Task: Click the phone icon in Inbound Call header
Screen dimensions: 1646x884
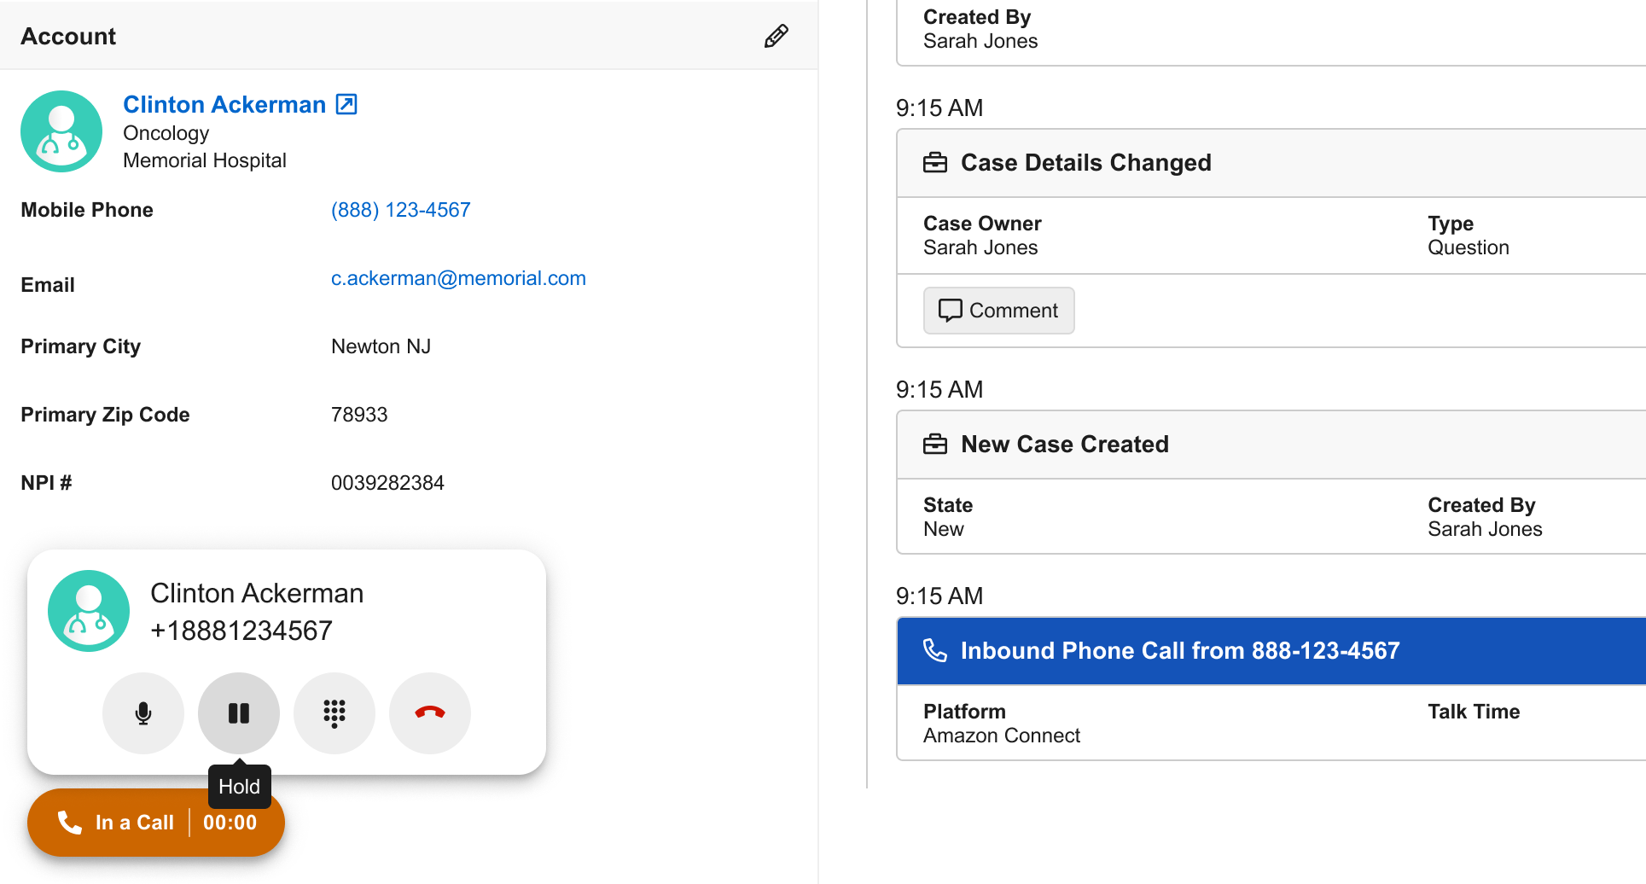Action: (935, 650)
